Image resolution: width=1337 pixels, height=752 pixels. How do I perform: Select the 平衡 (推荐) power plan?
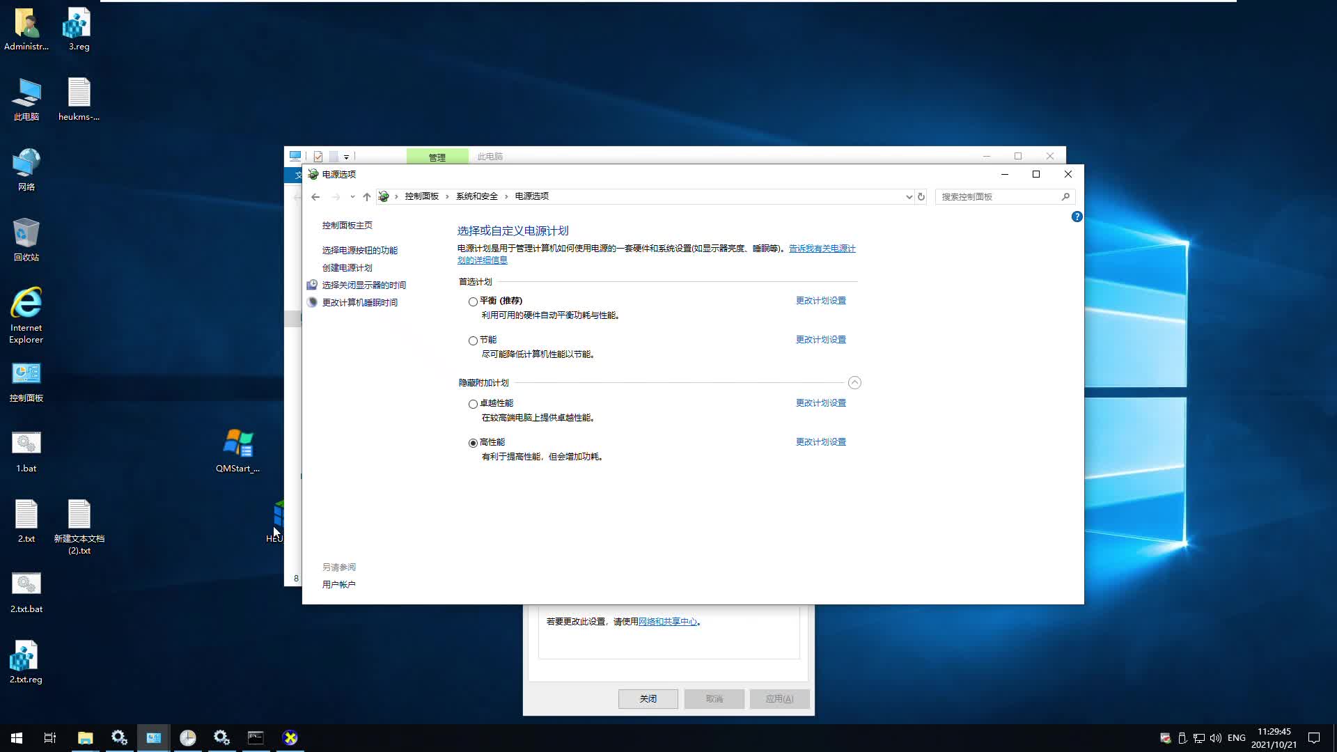(x=473, y=301)
